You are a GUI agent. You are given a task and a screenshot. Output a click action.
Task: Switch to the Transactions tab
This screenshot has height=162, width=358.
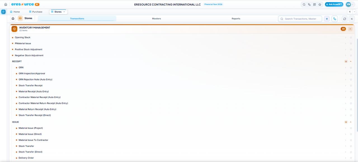(x=77, y=19)
